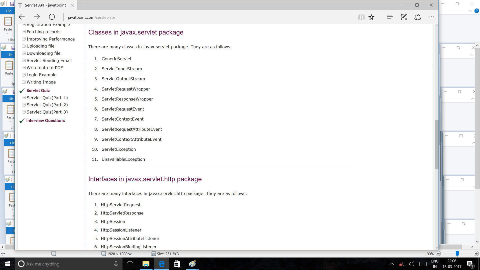Click Paint zoom in plus button

(476, 253)
